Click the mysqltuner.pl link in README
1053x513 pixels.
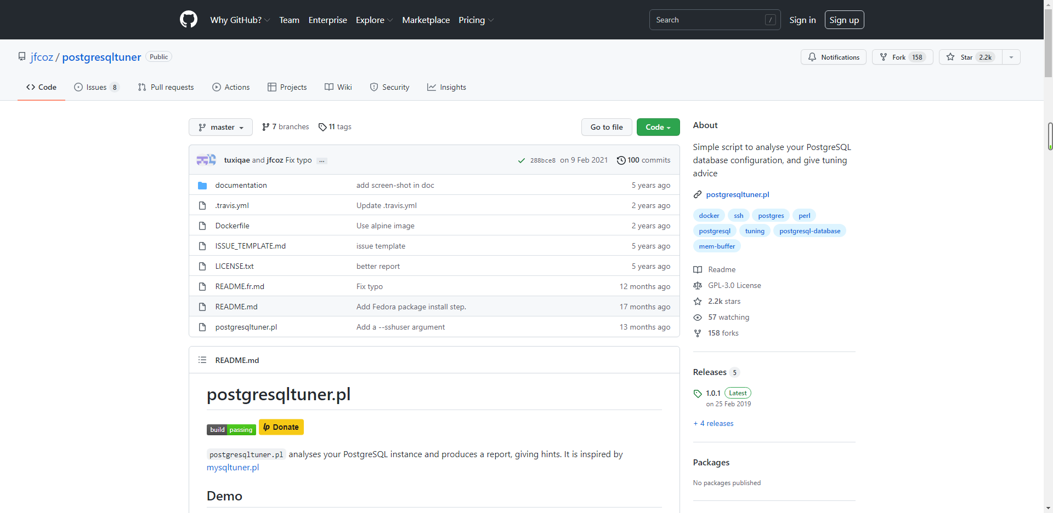pyautogui.click(x=233, y=467)
